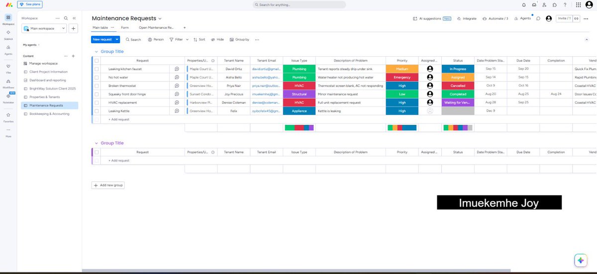Tick checkbox for Leaking Kettle
This screenshot has width=597, height=274.
click(x=97, y=111)
